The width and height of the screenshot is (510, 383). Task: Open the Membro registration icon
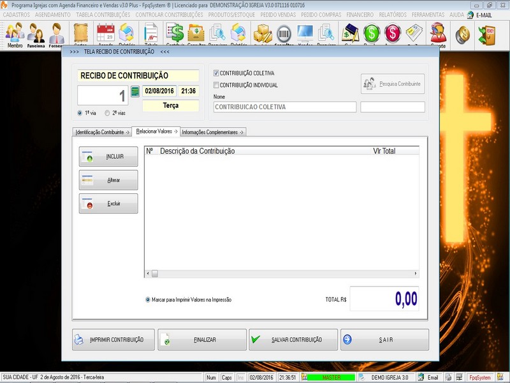click(15, 35)
